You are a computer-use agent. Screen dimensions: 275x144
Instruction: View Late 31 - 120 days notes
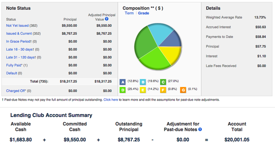[x=21, y=57]
